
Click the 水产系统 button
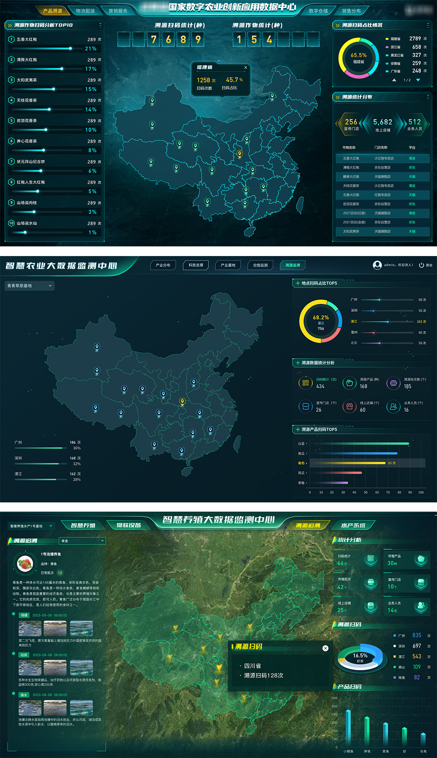(353, 525)
